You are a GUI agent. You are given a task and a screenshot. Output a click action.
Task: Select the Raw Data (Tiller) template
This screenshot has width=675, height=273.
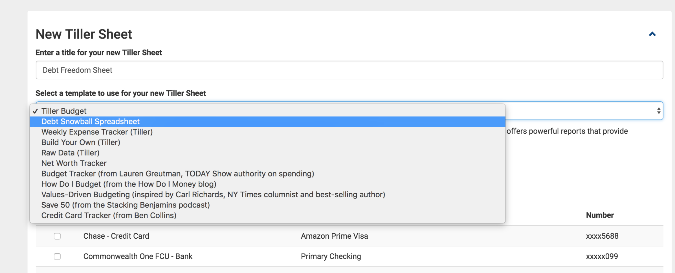(70, 153)
